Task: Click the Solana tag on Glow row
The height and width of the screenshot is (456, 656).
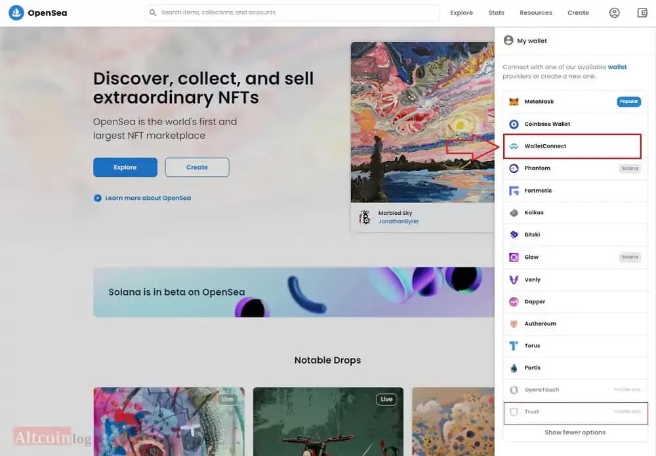Action: tap(630, 257)
